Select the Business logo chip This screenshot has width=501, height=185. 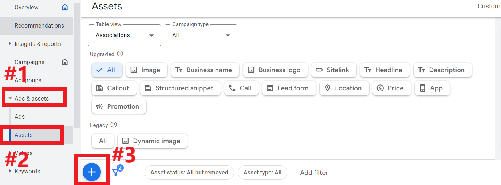tap(275, 70)
